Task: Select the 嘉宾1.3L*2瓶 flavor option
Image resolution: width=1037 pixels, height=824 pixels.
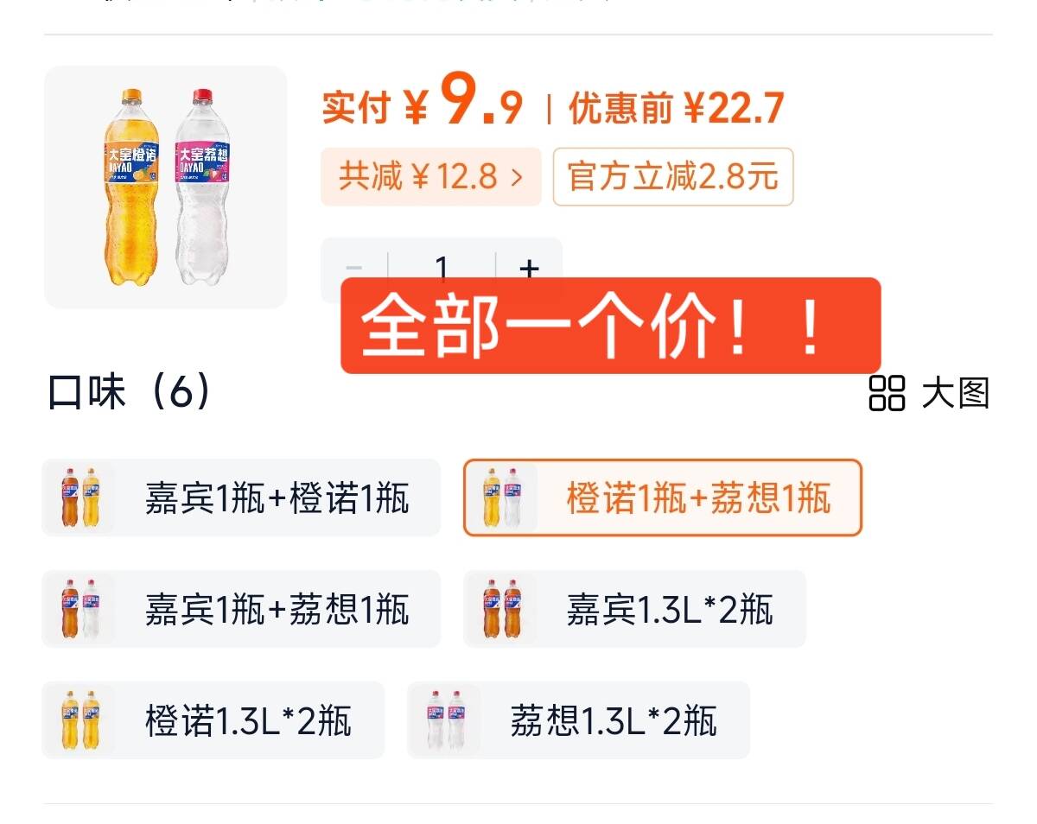Action: click(635, 609)
